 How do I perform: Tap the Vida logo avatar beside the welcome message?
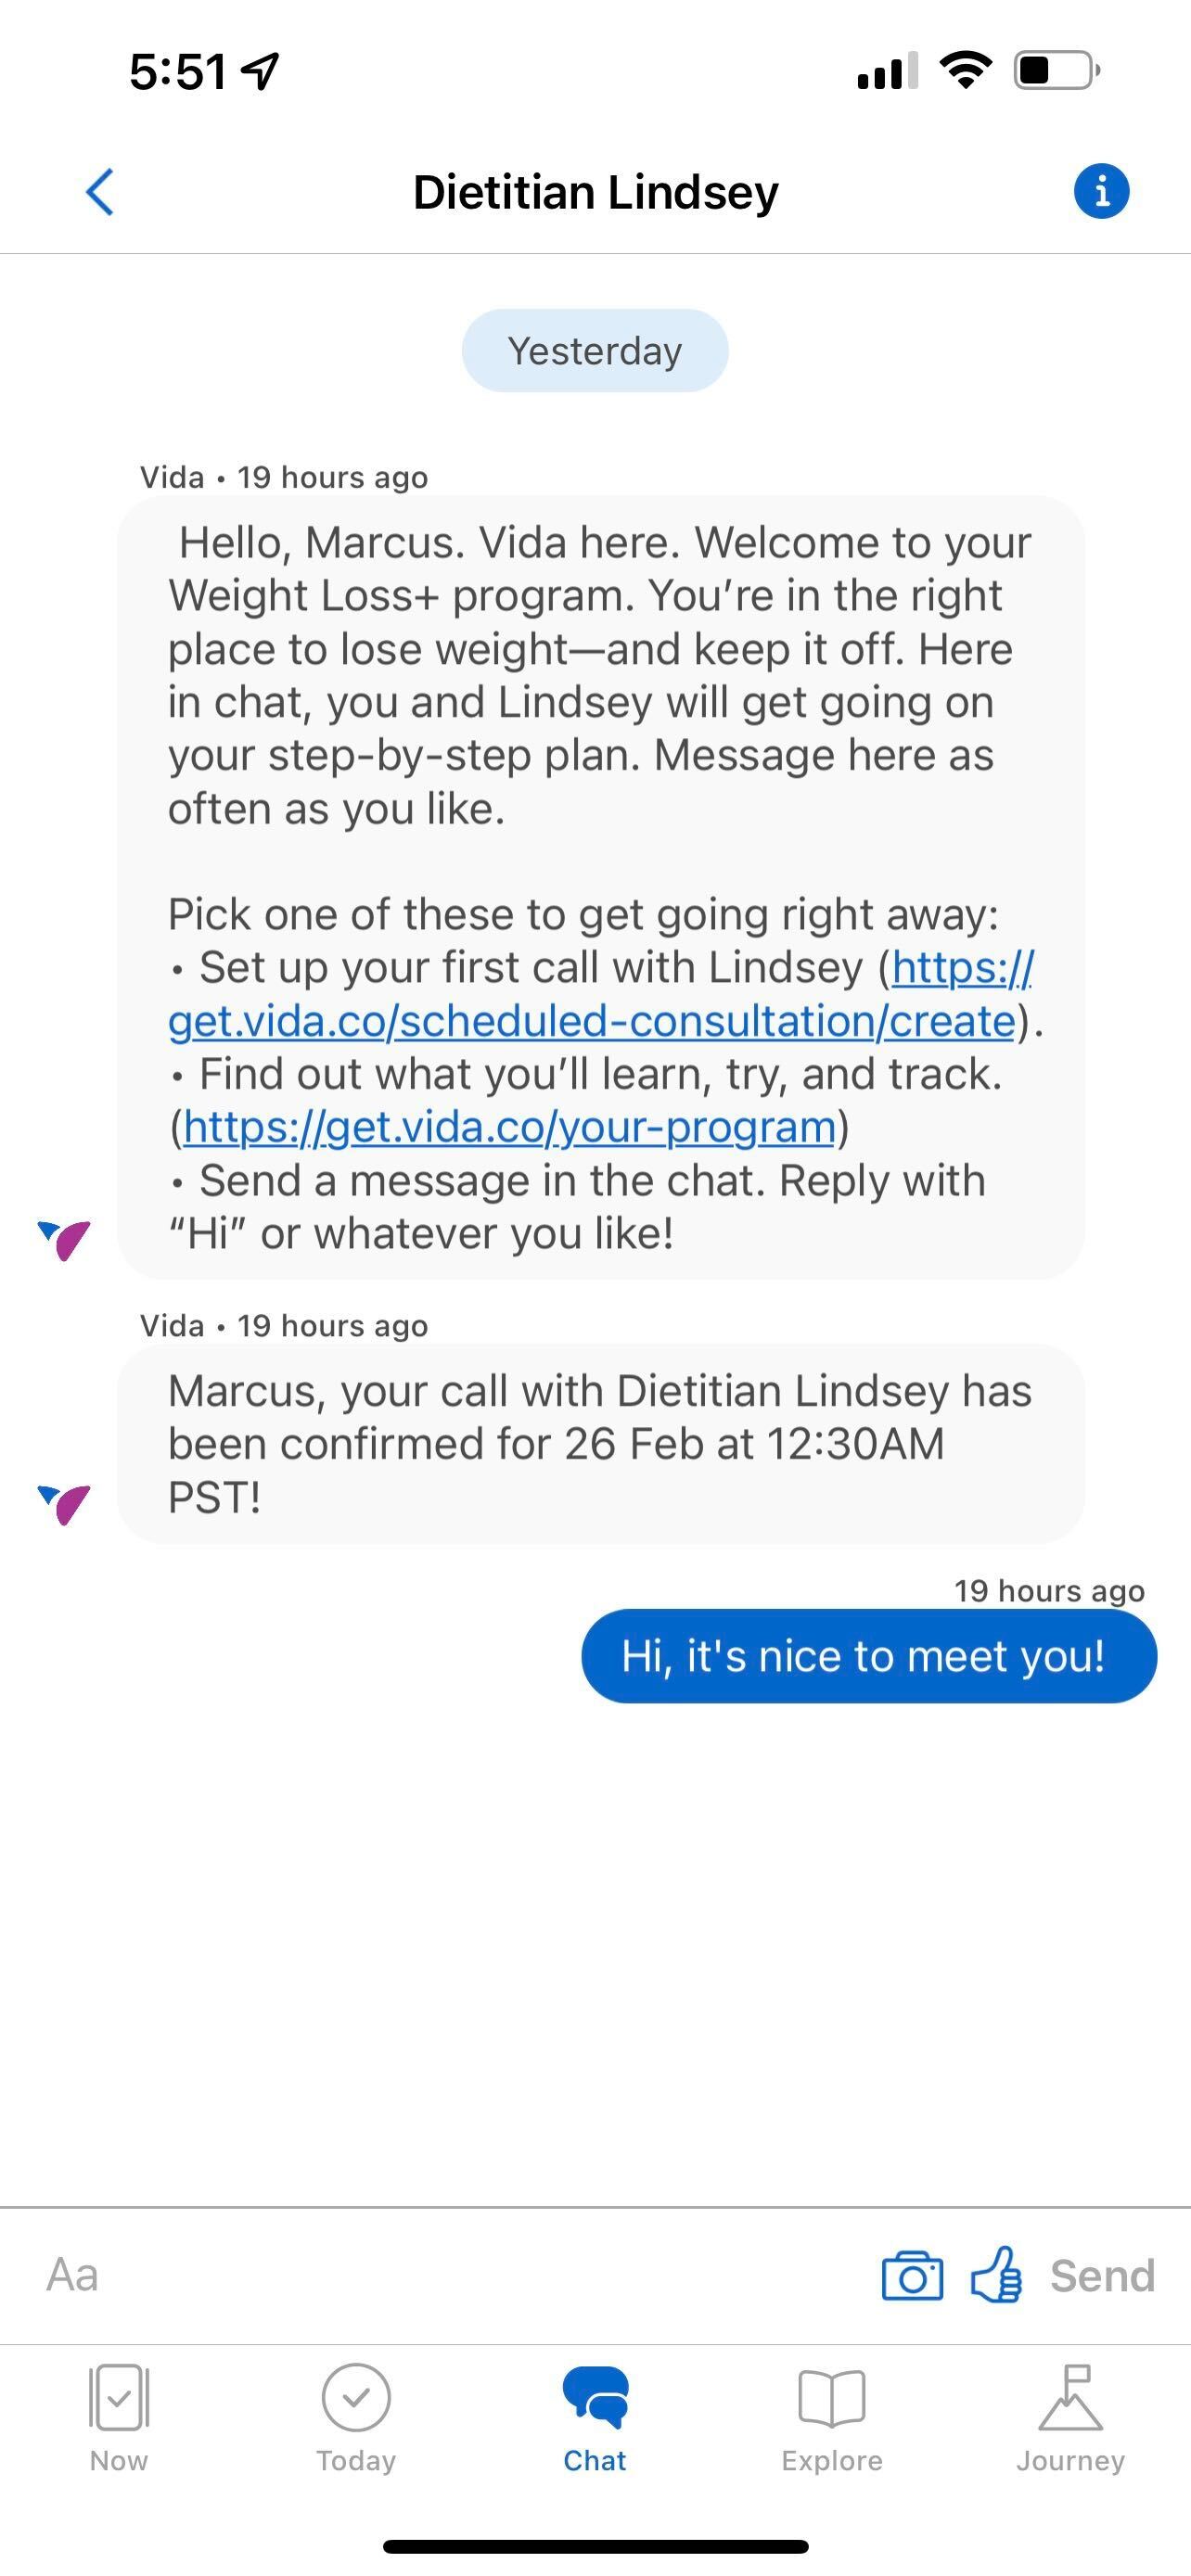pos(64,1240)
